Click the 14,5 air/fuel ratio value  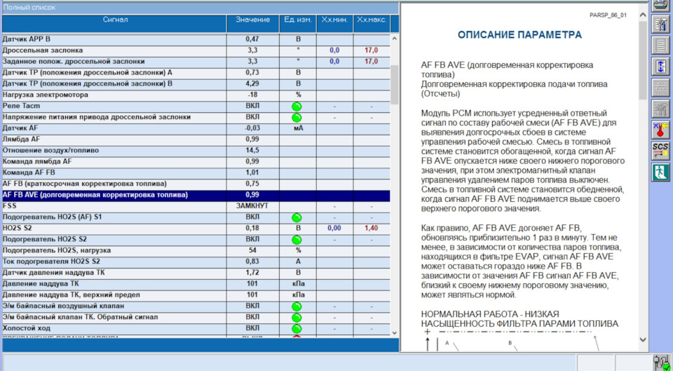coord(252,151)
